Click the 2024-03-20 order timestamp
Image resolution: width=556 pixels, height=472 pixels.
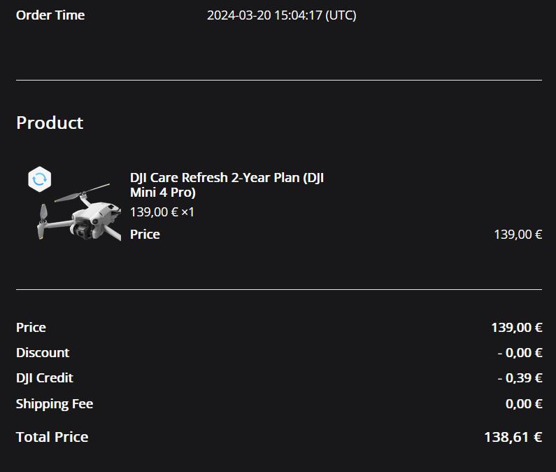click(281, 15)
